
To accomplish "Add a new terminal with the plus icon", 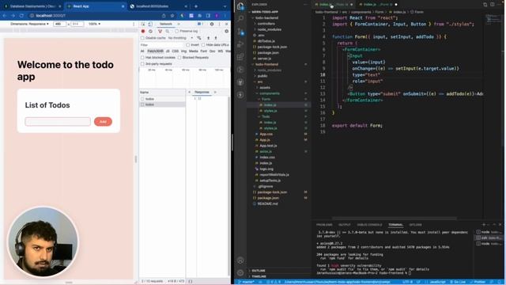I will click(x=483, y=225).
